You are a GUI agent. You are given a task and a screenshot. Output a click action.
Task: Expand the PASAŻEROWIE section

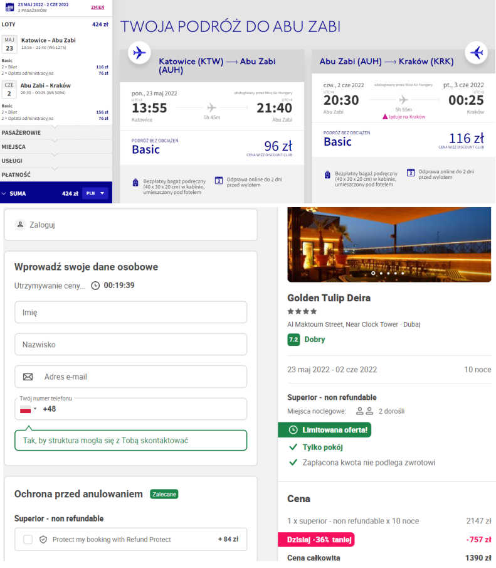pyautogui.click(x=56, y=132)
